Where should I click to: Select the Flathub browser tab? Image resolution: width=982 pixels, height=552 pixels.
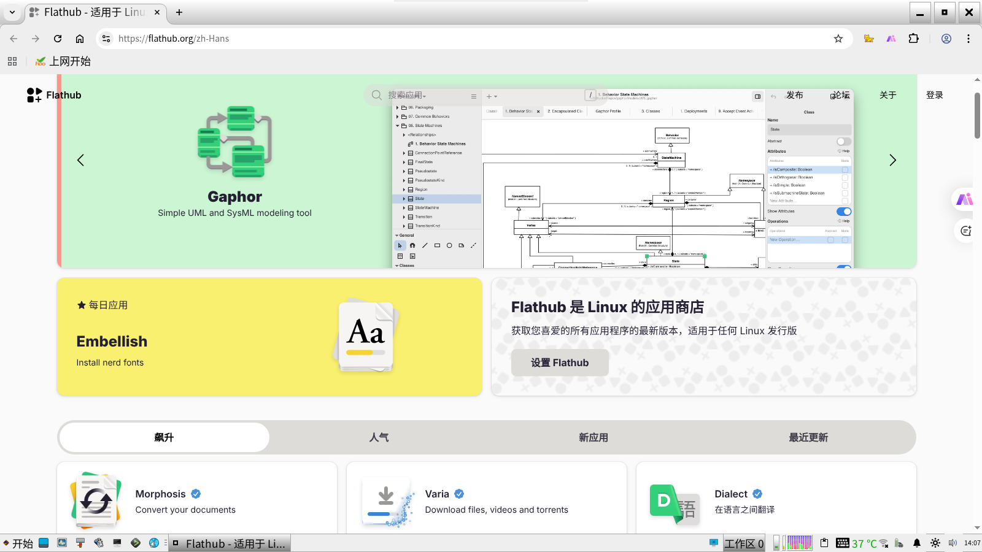pyautogui.click(x=95, y=12)
